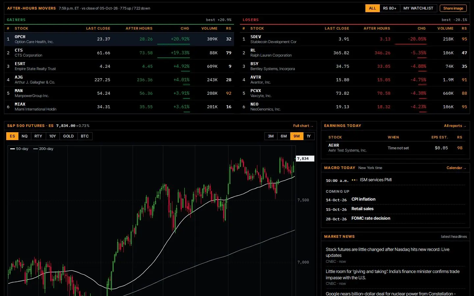Select the ES futures tab
This screenshot has height=296, width=474.
pyautogui.click(x=12, y=136)
